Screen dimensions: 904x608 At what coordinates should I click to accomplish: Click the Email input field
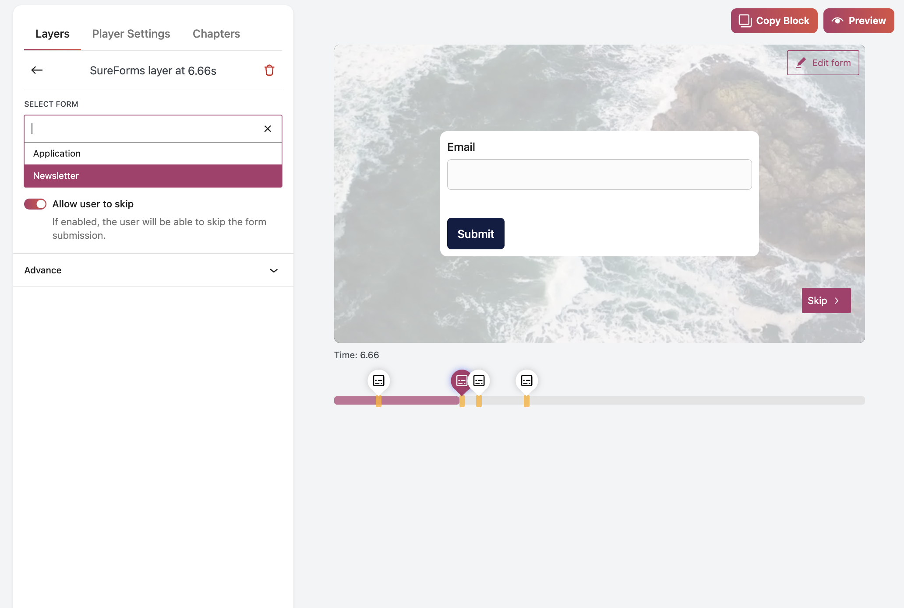coord(599,174)
